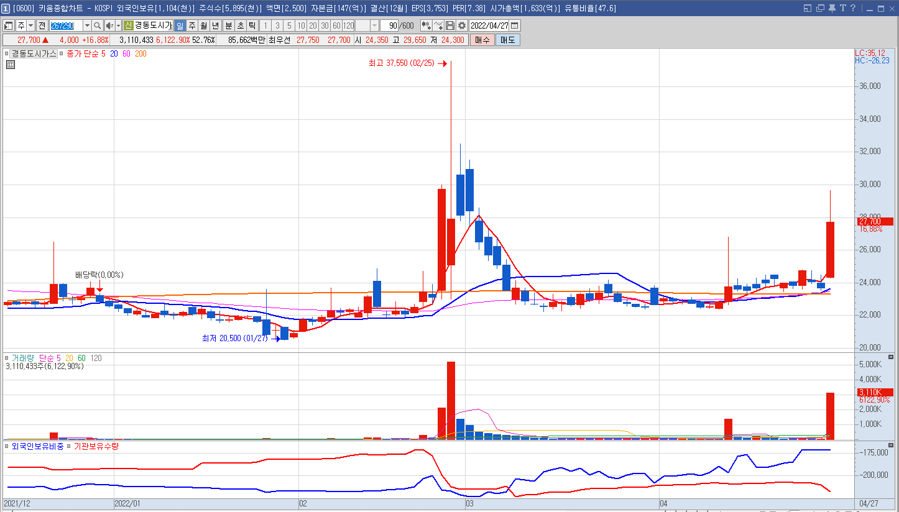Viewport: 899px width, 512px height.
Task: Click the pin window icon
Action: [832, 8]
